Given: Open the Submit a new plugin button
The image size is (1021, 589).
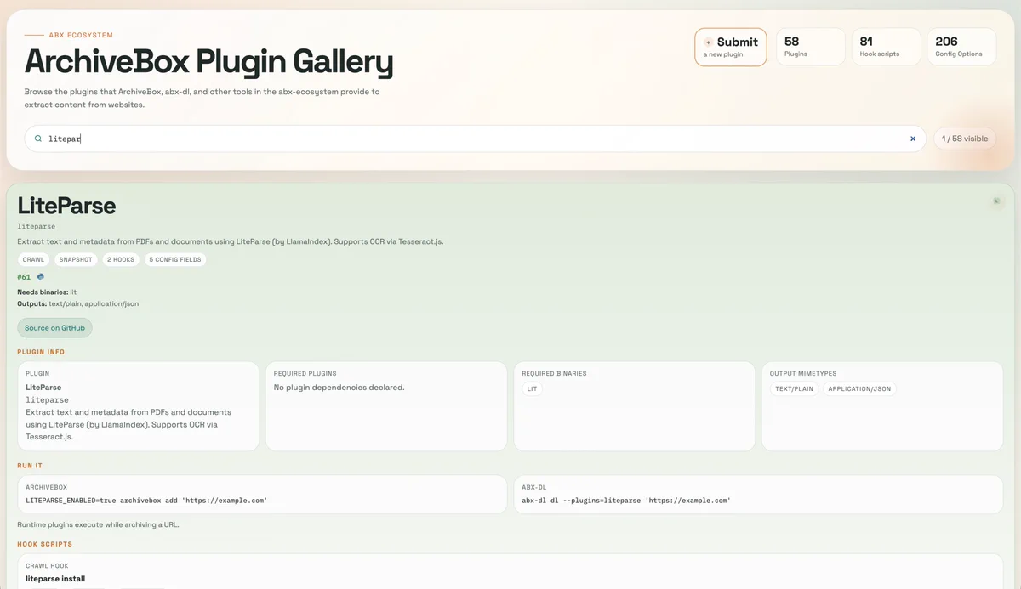Looking at the screenshot, I should click(731, 47).
